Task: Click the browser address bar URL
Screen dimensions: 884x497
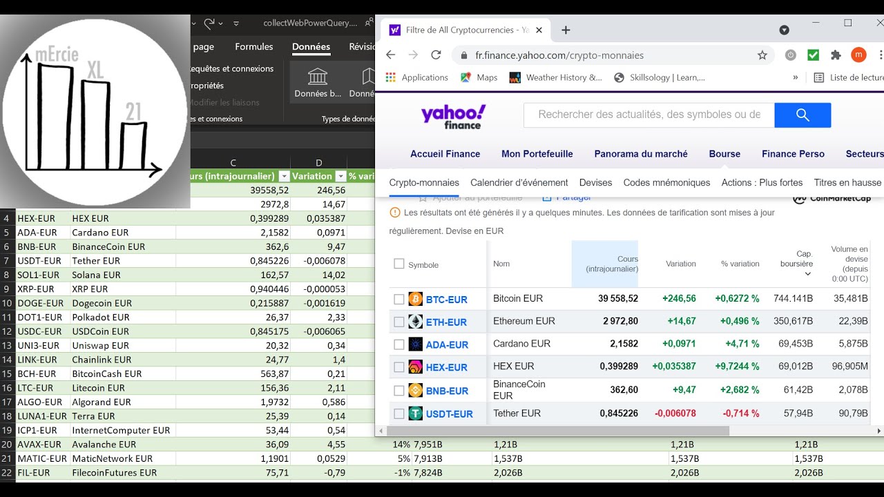Action: tap(559, 55)
